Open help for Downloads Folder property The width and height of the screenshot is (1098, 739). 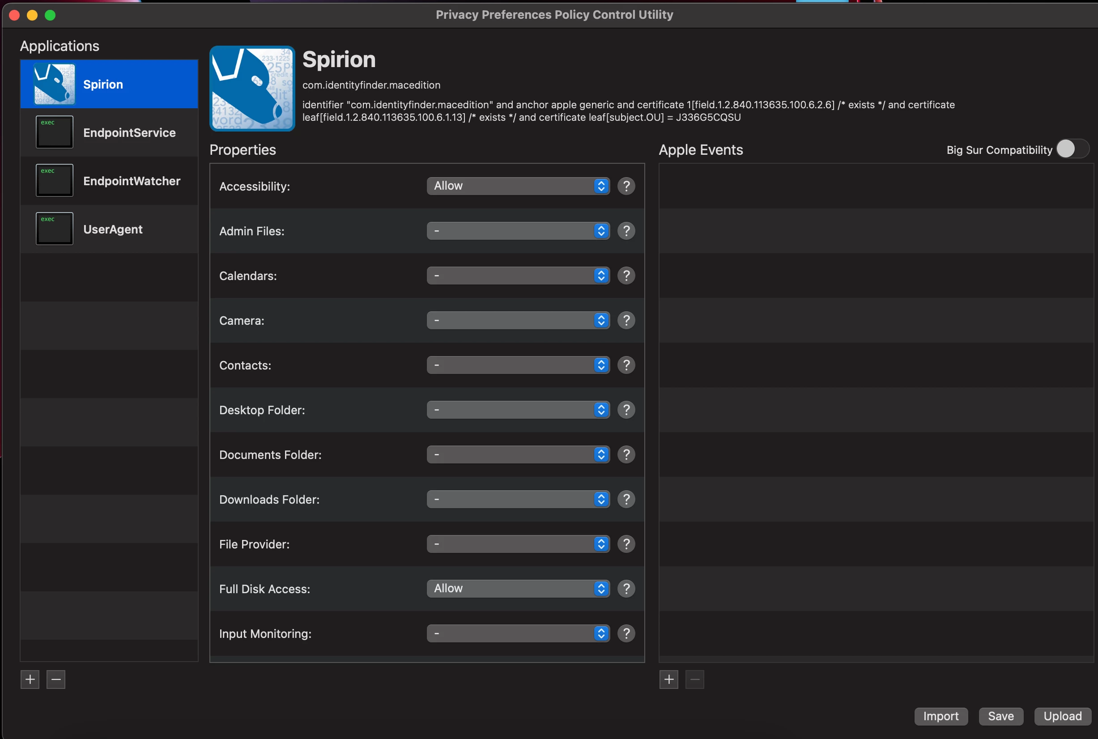click(626, 500)
